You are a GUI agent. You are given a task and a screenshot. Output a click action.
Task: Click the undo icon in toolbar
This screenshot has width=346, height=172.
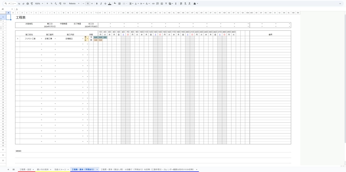19,3
